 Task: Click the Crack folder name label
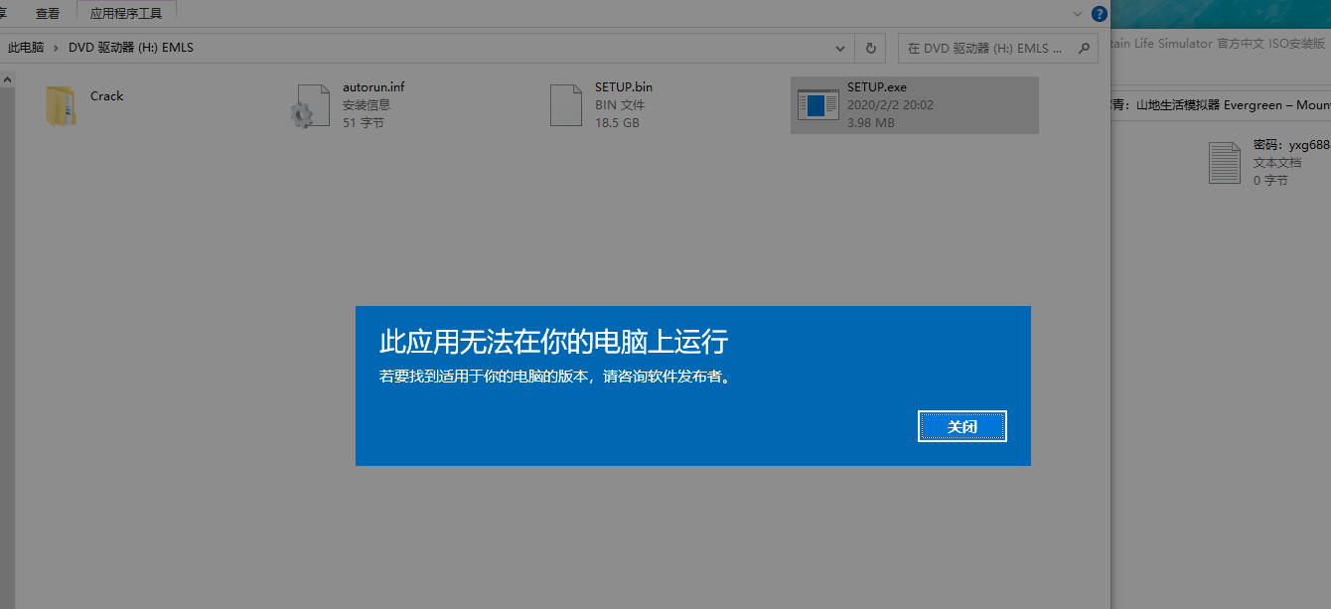(107, 96)
